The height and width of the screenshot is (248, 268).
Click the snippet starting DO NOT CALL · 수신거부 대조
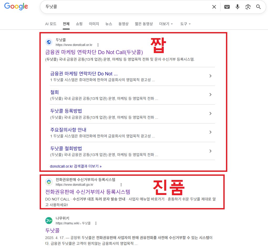(131, 202)
